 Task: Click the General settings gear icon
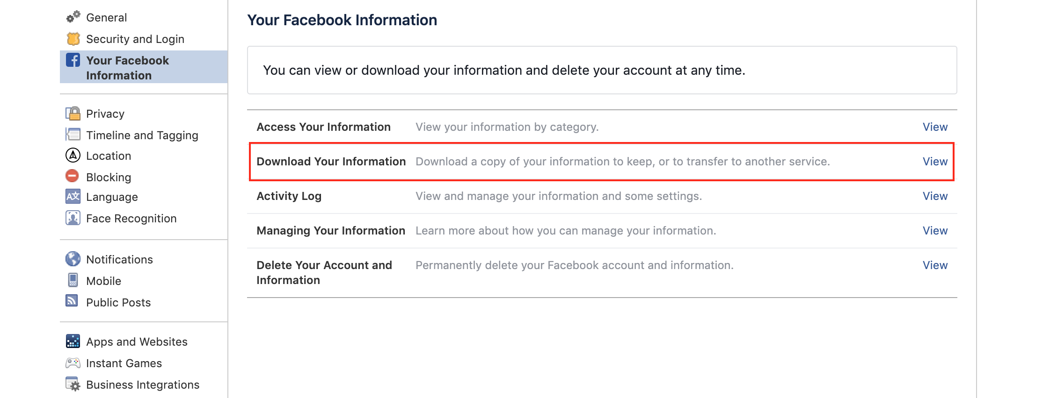click(73, 17)
